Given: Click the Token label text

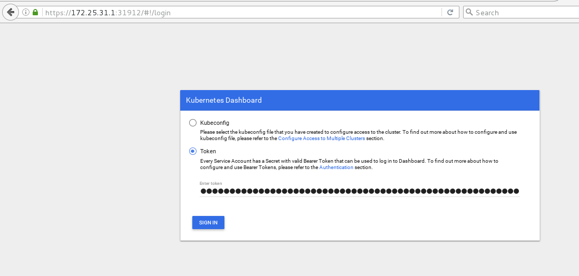Looking at the screenshot, I should (208, 151).
